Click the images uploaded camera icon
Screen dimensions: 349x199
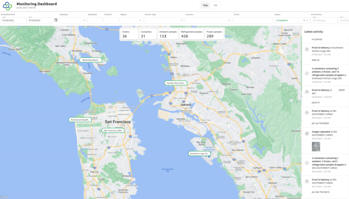point(307,134)
